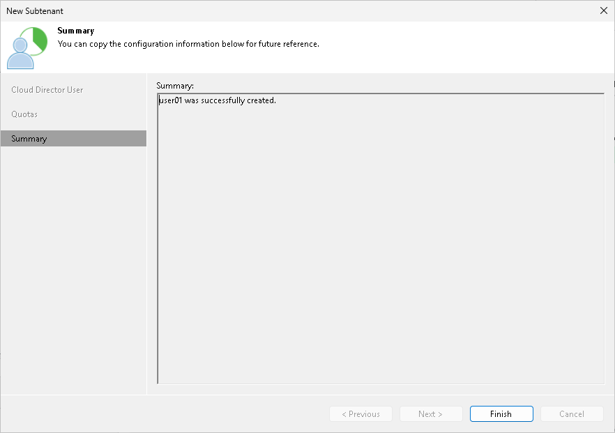Click the wizard footer button area

coord(460,413)
